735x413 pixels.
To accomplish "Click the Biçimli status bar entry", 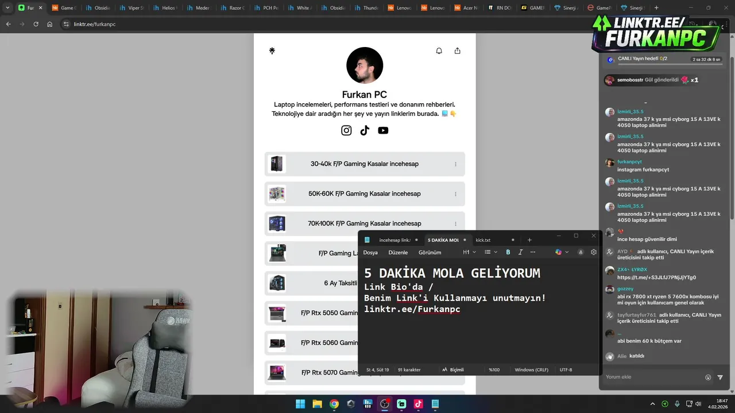I will click(453, 370).
